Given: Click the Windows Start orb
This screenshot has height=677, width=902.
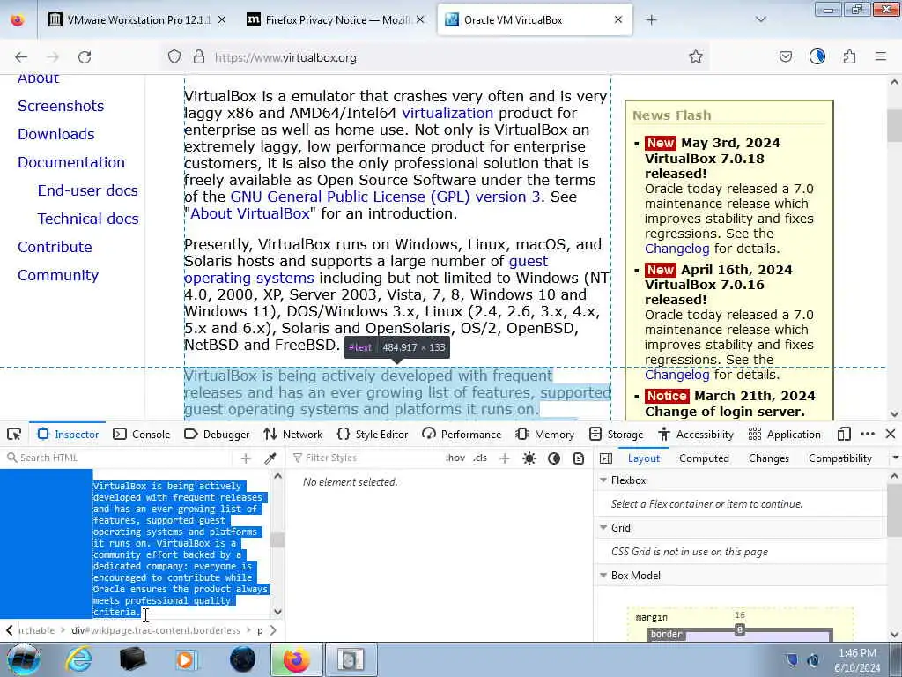Looking at the screenshot, I should pyautogui.click(x=24, y=659).
